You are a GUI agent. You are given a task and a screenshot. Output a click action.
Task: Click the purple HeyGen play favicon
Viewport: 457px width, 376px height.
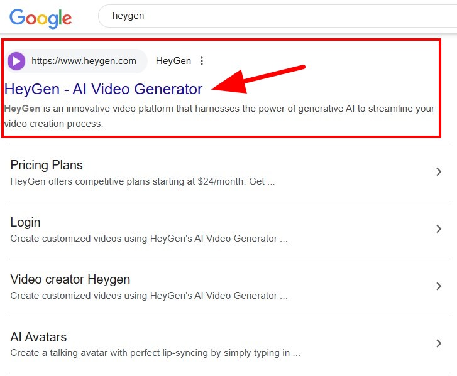(x=16, y=61)
